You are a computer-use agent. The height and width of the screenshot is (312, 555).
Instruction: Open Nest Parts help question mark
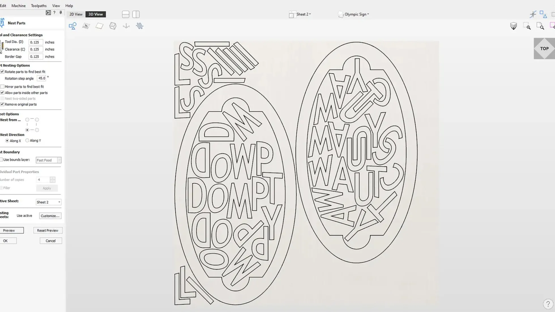click(54, 13)
